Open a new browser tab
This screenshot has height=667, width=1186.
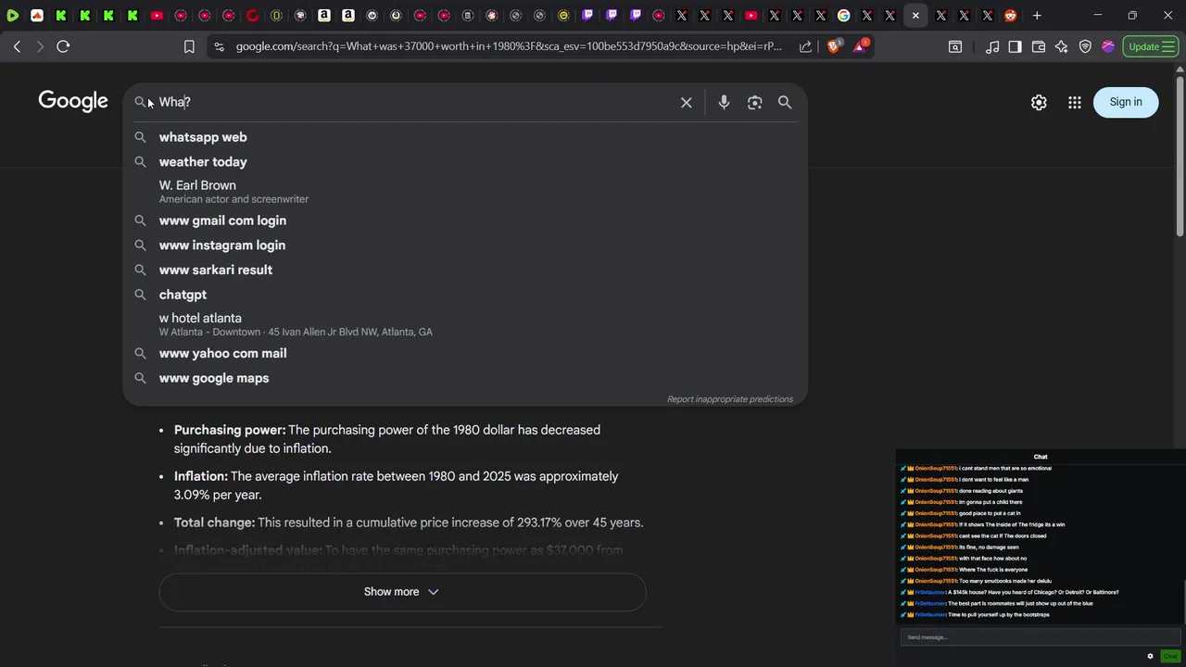click(x=1037, y=15)
